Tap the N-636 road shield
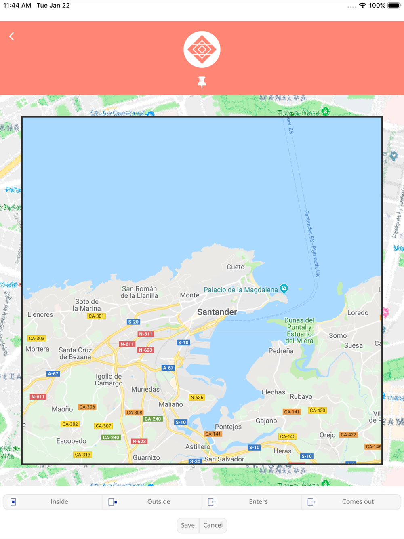404x539 pixels. [x=197, y=398]
